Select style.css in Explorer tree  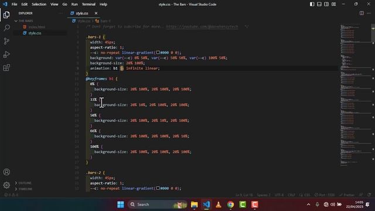(x=35, y=33)
